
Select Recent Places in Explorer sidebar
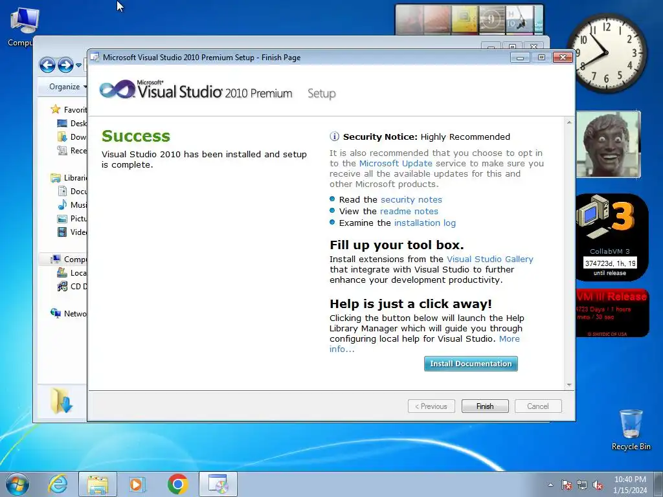point(72,150)
